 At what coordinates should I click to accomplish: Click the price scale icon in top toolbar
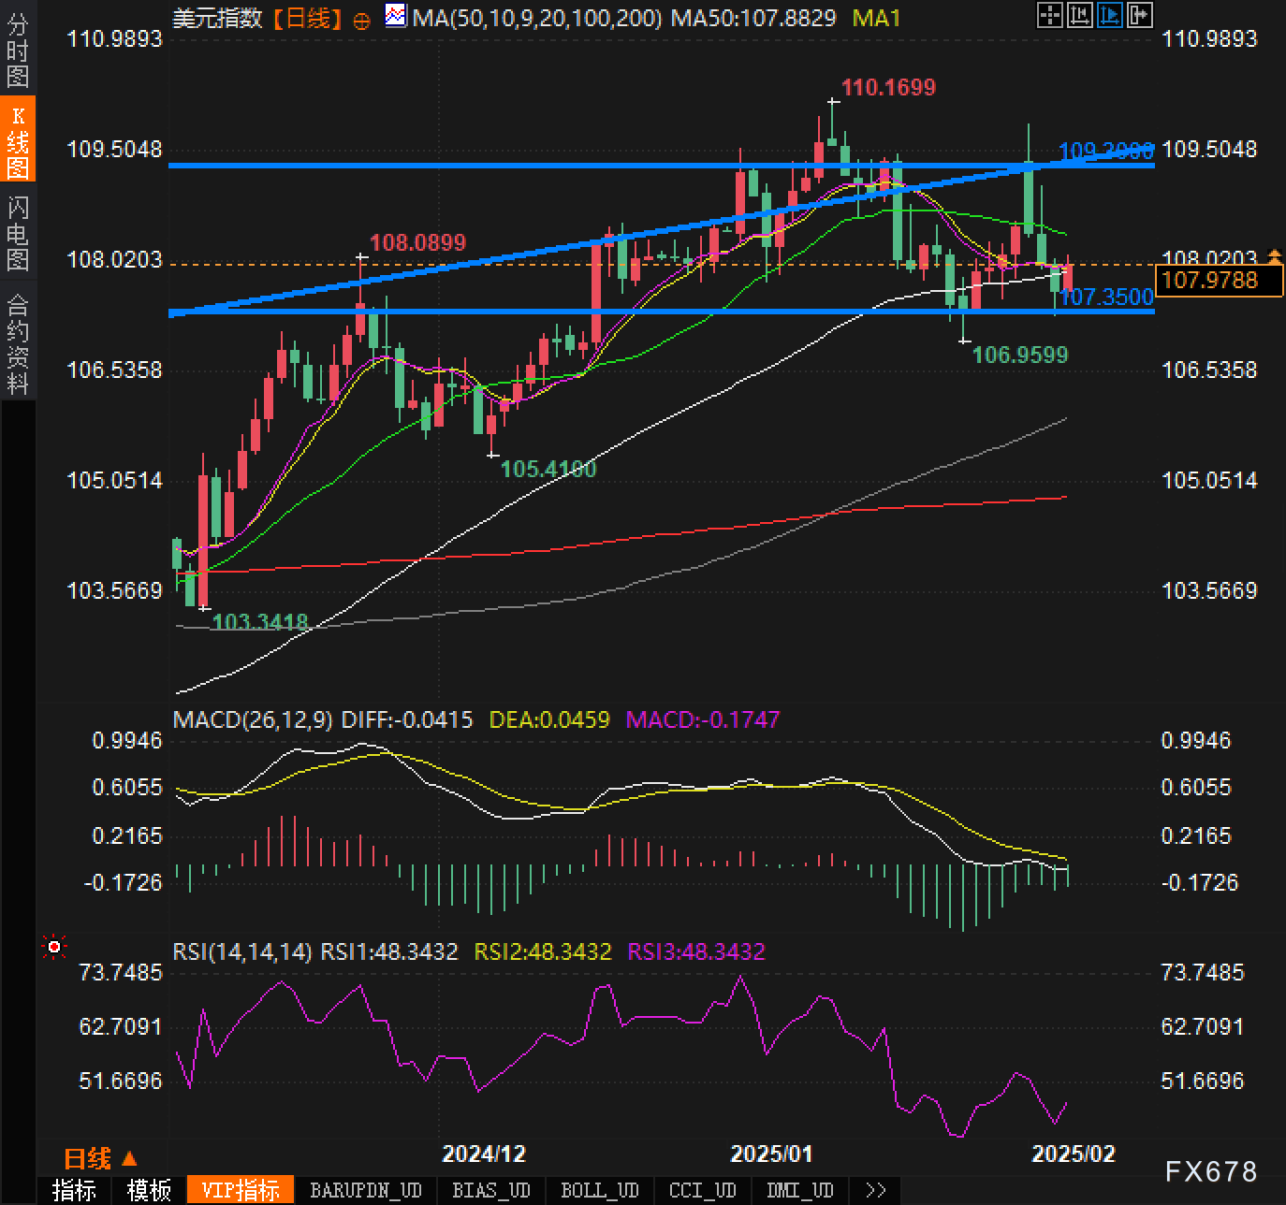tap(1080, 15)
